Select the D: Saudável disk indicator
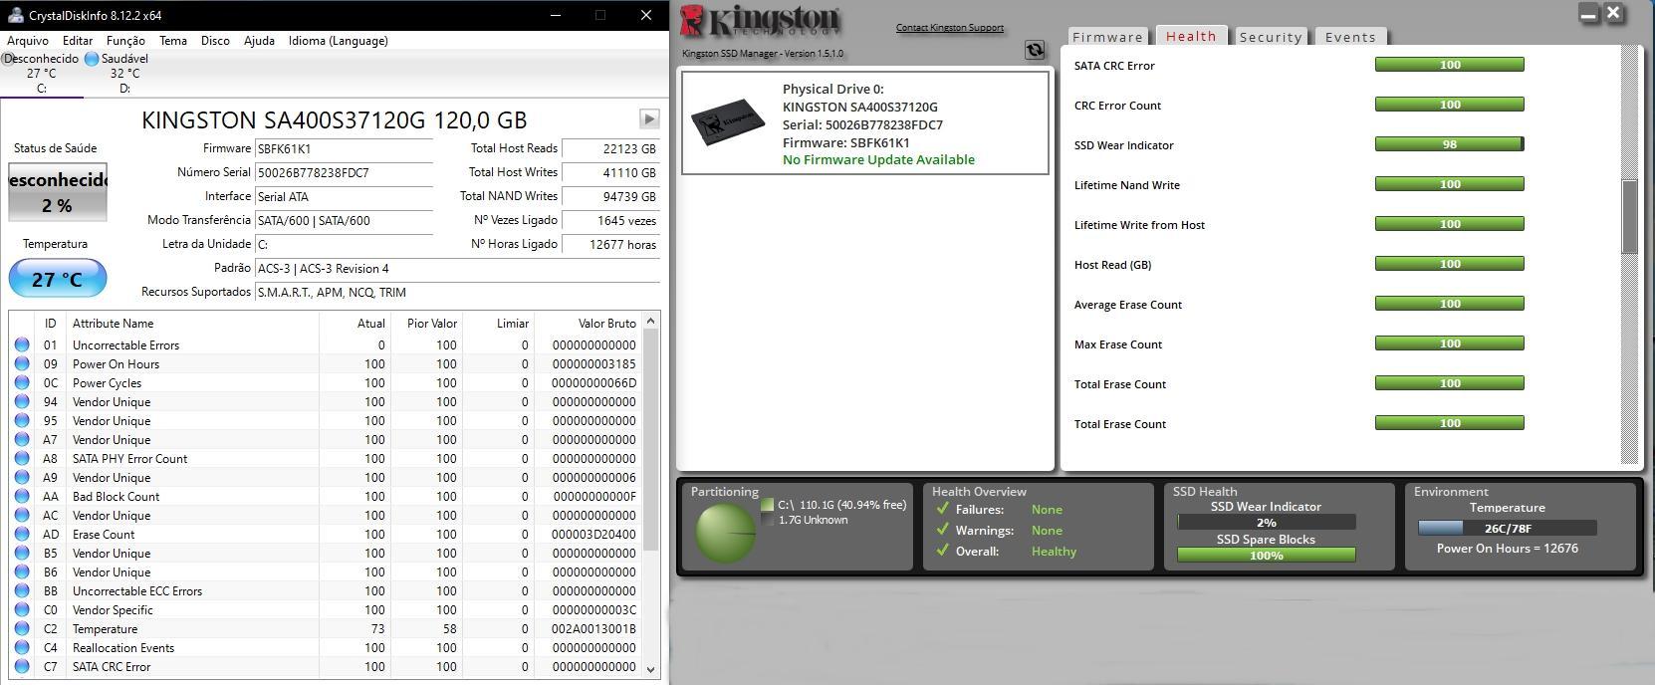The image size is (1655, 685). pyautogui.click(x=118, y=73)
